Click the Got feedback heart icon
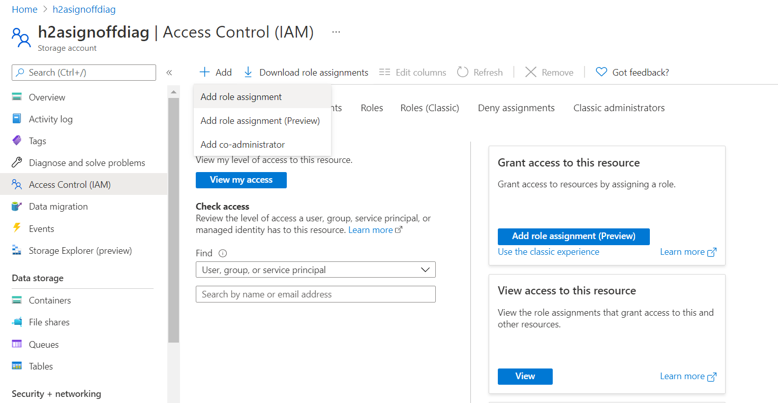Image resolution: width=778 pixels, height=403 pixels. pyautogui.click(x=601, y=72)
